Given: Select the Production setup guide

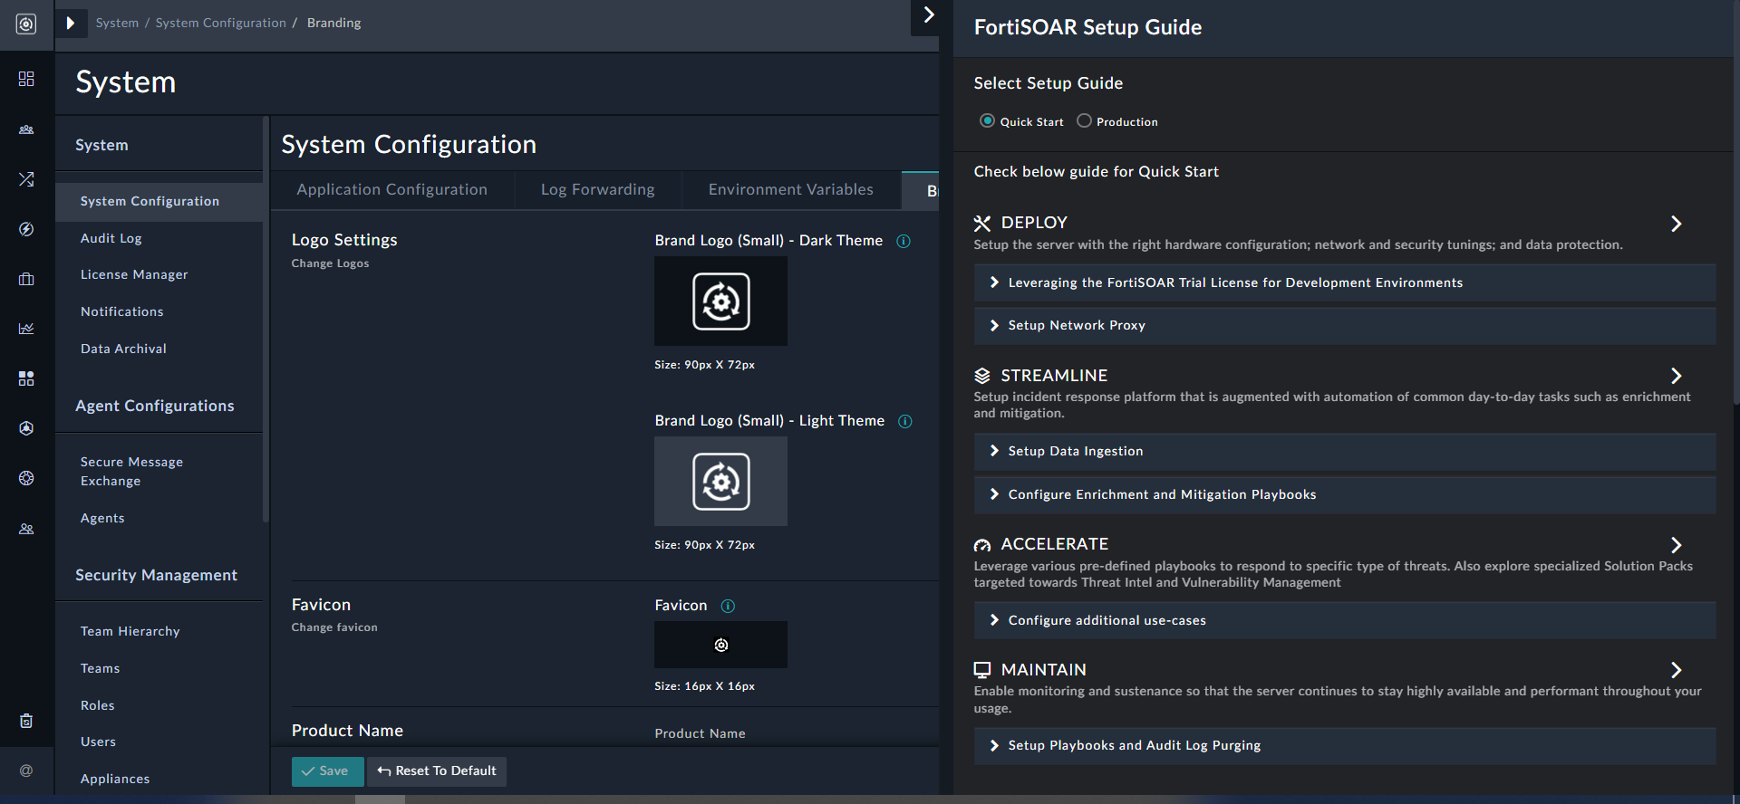Looking at the screenshot, I should [1084, 120].
